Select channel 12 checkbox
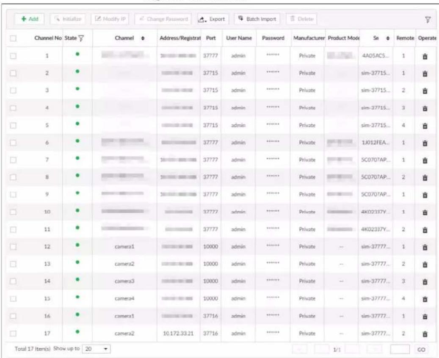The width and height of the screenshot is (439, 358). click(13, 247)
